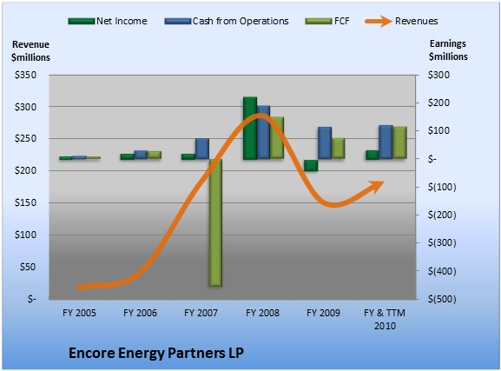501x371 pixels.
Task: Click the 'Encore Energy Partners LP' title
Action: [x=156, y=353]
